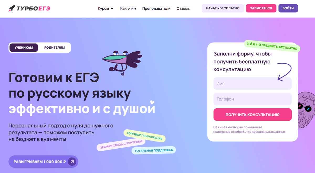The height and width of the screenshot is (173, 315).
Task: Click the pink ЗАПИСАТЬСЯ button
Action: click(x=261, y=8)
